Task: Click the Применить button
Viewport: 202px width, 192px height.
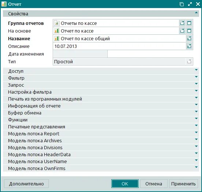Action: (x=183, y=184)
